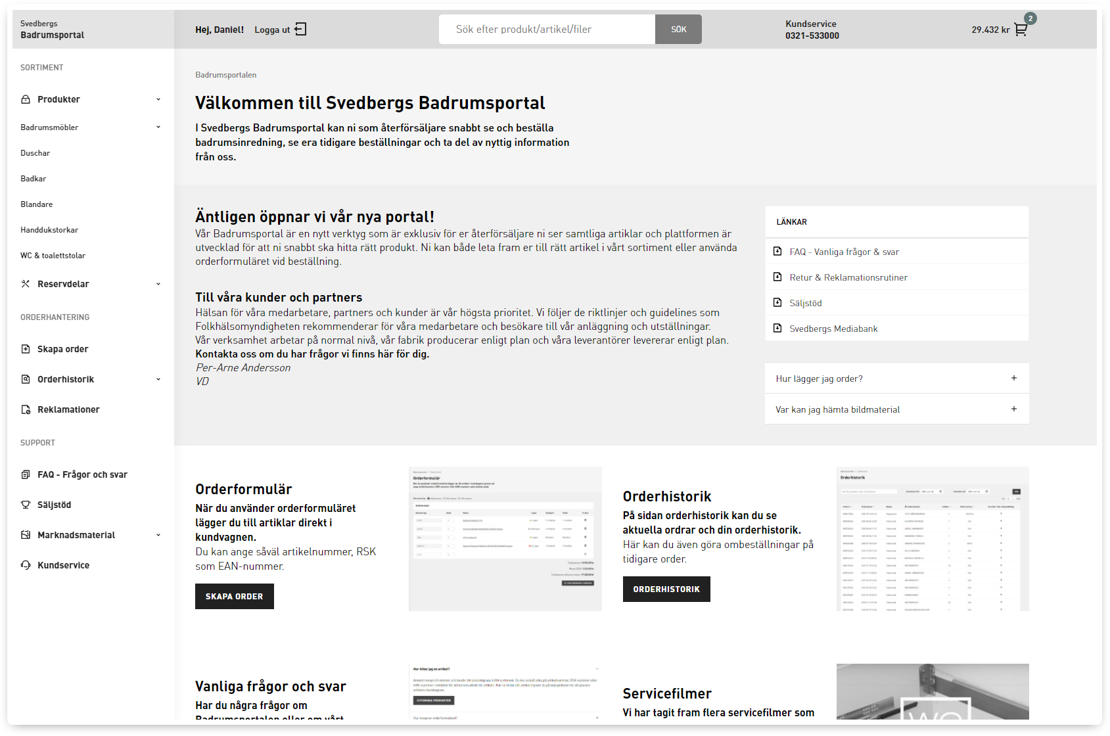
Task: Expand the Reservdelar menu chevron
Action: (158, 284)
